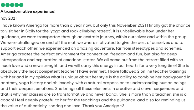Screen dimensions: 194x110
Task: Click the 'nov 2021' review date
Action: tap(8, 18)
